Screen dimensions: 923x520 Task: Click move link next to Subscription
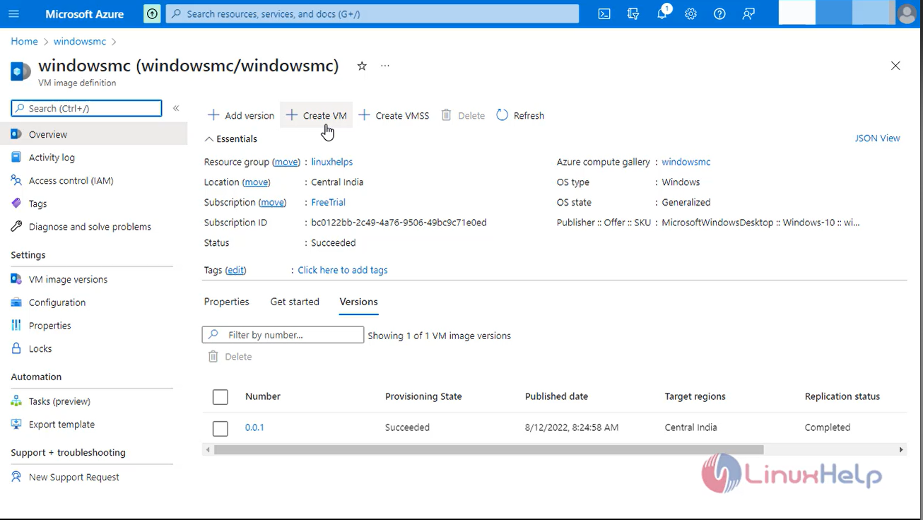[272, 202]
